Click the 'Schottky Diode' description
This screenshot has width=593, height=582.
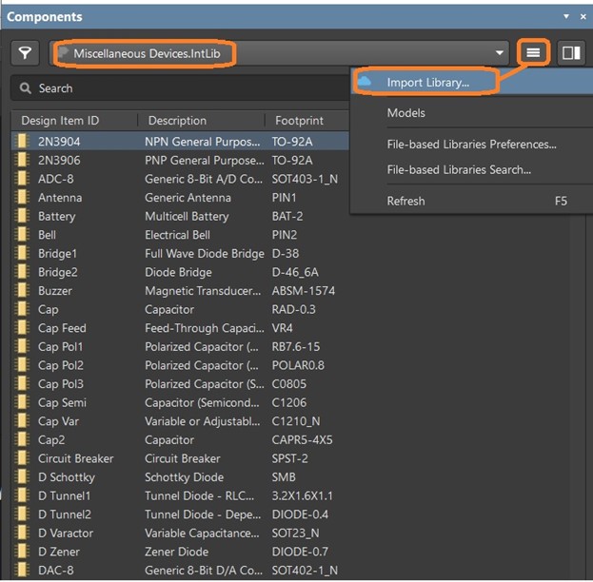184,477
